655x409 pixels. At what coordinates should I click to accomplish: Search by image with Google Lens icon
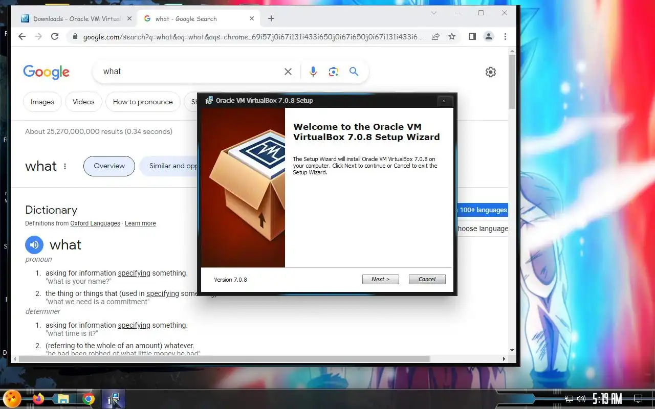pyautogui.click(x=334, y=72)
